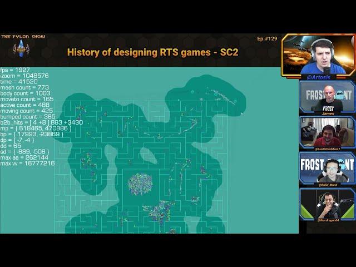The height and width of the screenshot is (267, 356).
Task: Click active count = 488 line
Action: click(24, 105)
